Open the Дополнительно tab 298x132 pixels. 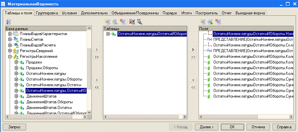[x=94, y=13]
